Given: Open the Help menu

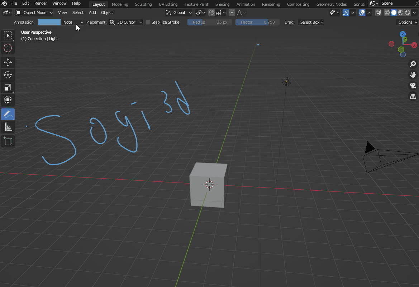Looking at the screenshot, I should [x=76, y=4].
